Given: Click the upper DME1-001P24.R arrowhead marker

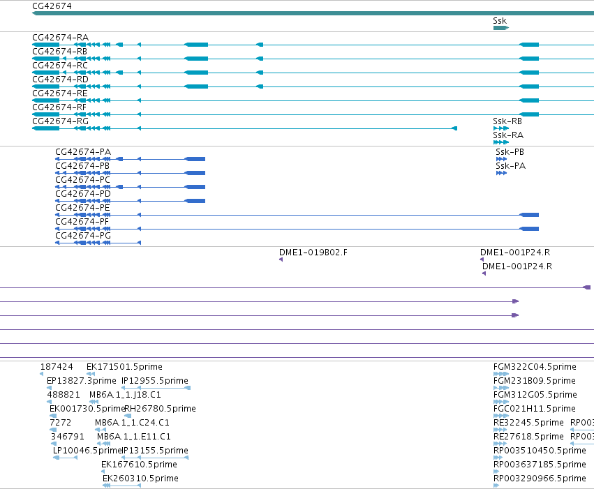Looking at the screenshot, I should pos(482,259).
